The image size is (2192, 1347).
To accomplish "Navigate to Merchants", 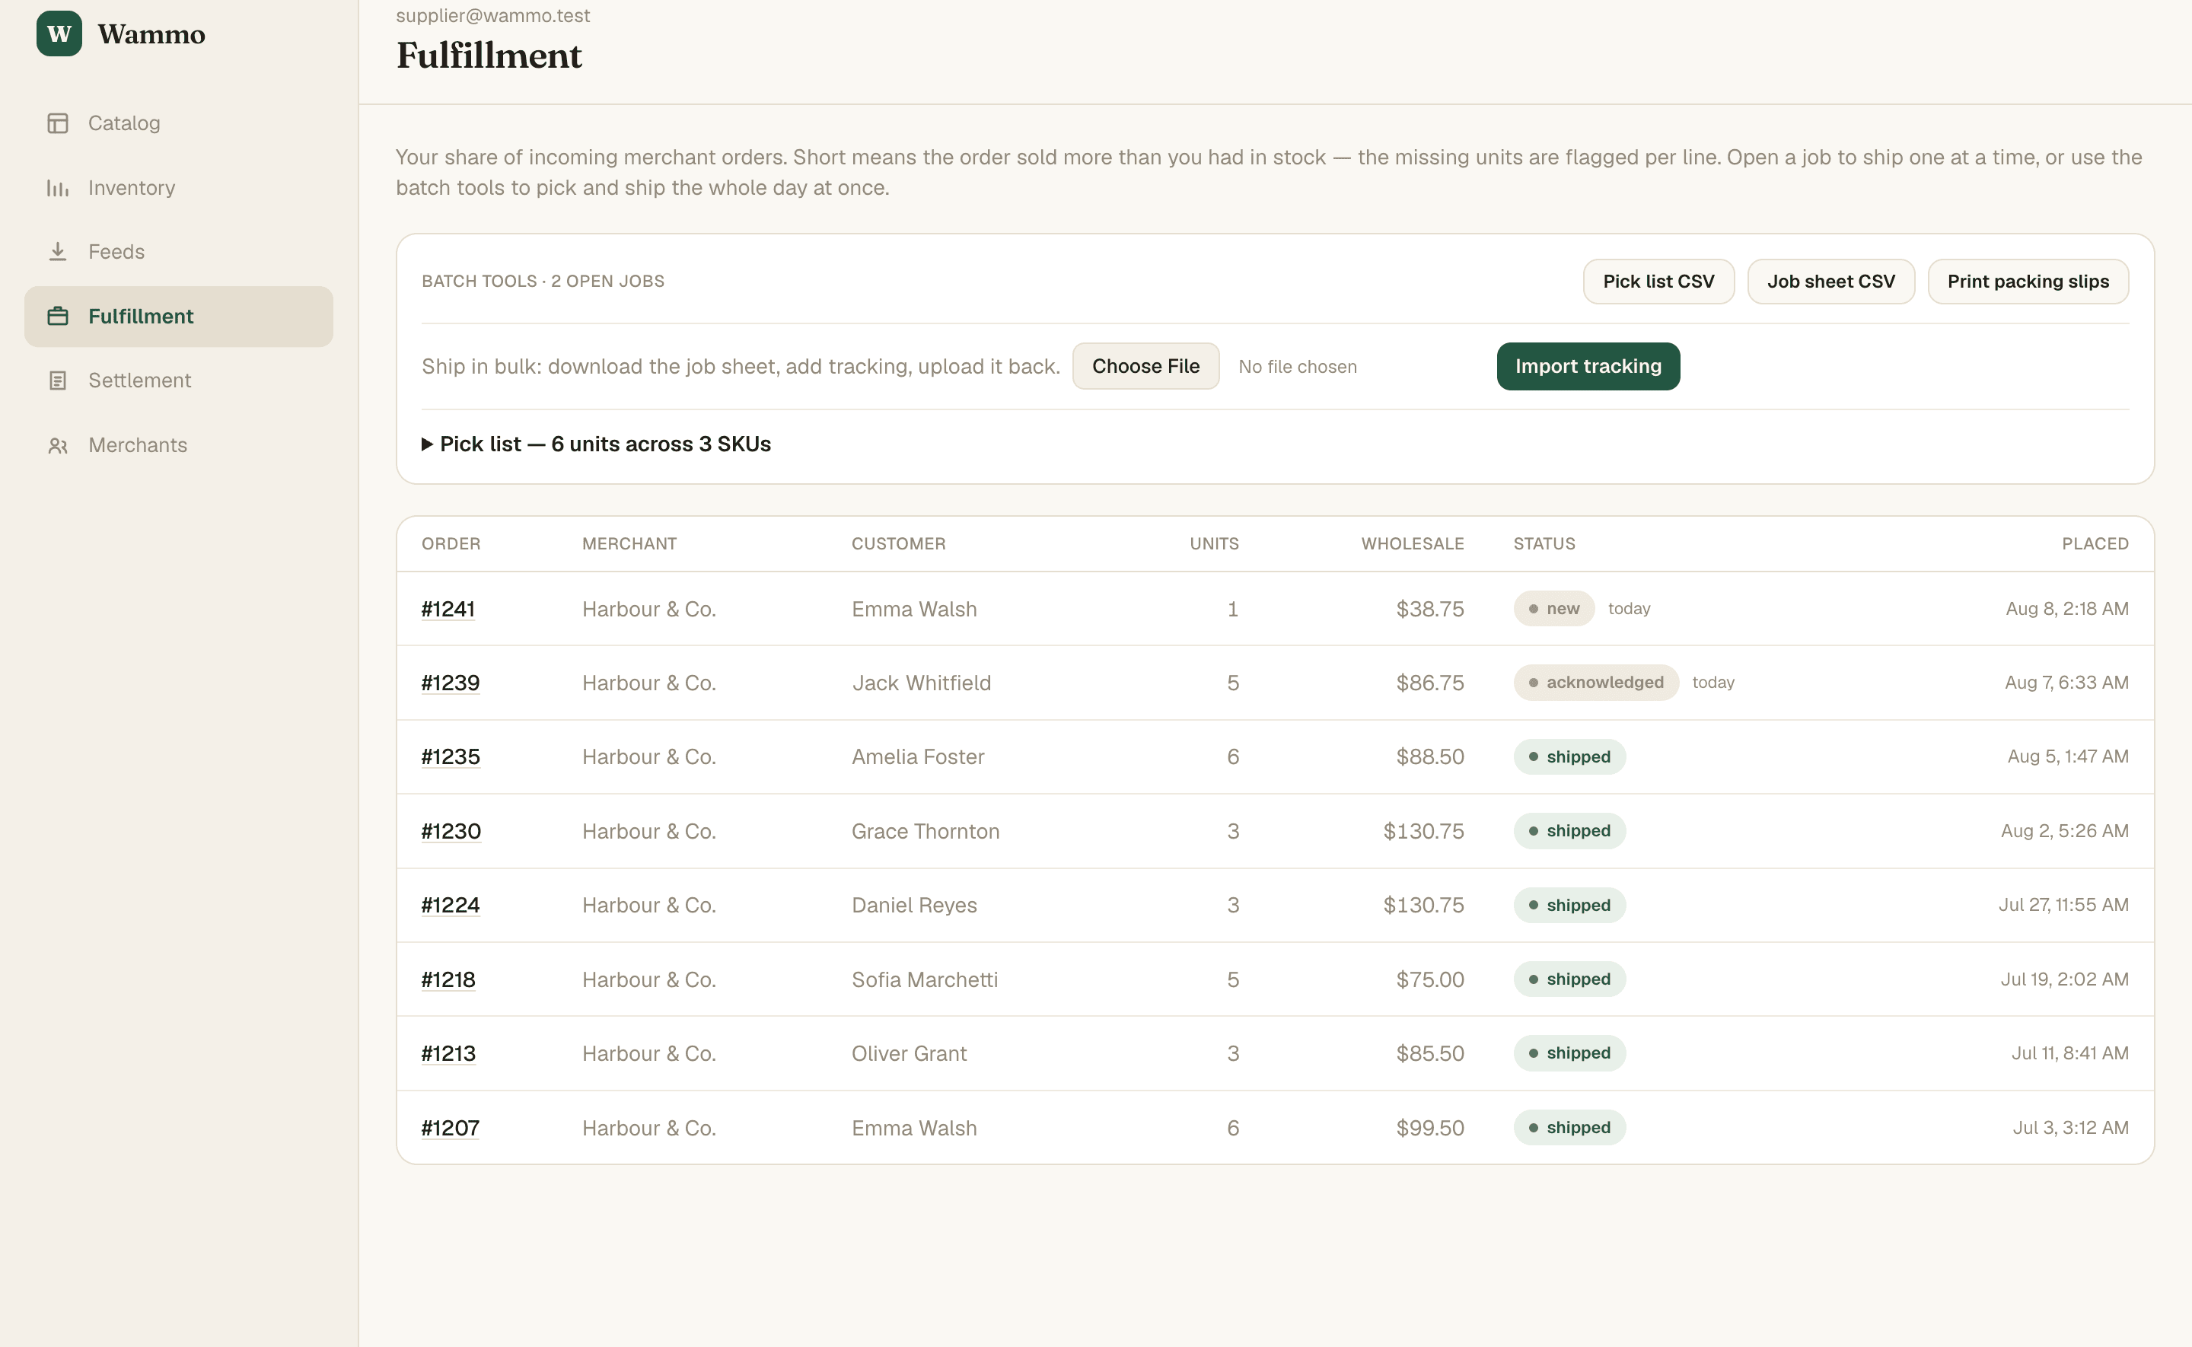I will [178, 445].
